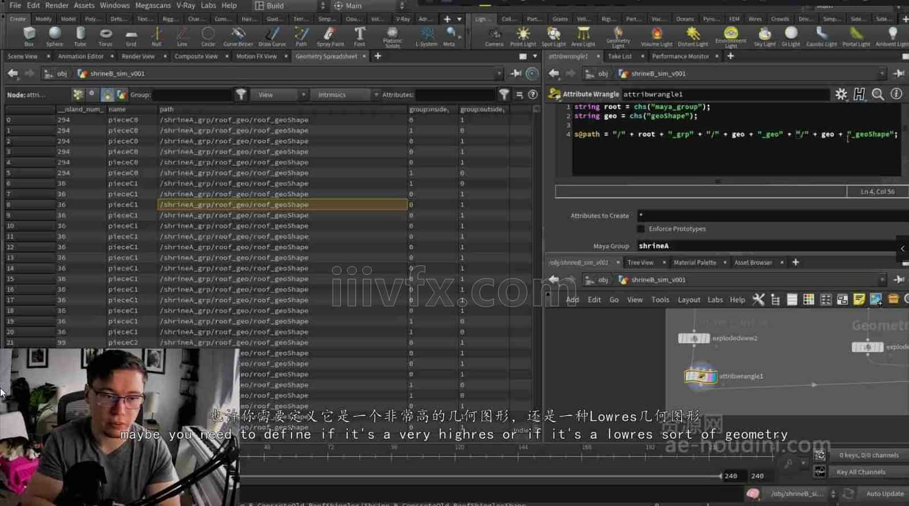Select the Path shelf tool
Viewport: 909px width, 506px height.
coord(301,36)
